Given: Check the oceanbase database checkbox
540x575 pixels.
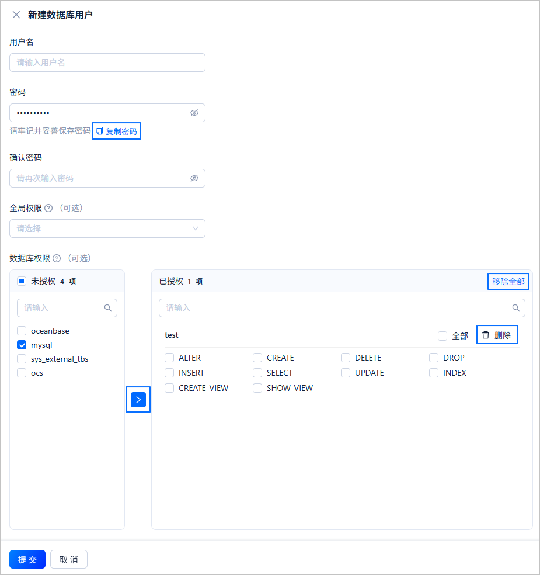Looking at the screenshot, I should [21, 331].
